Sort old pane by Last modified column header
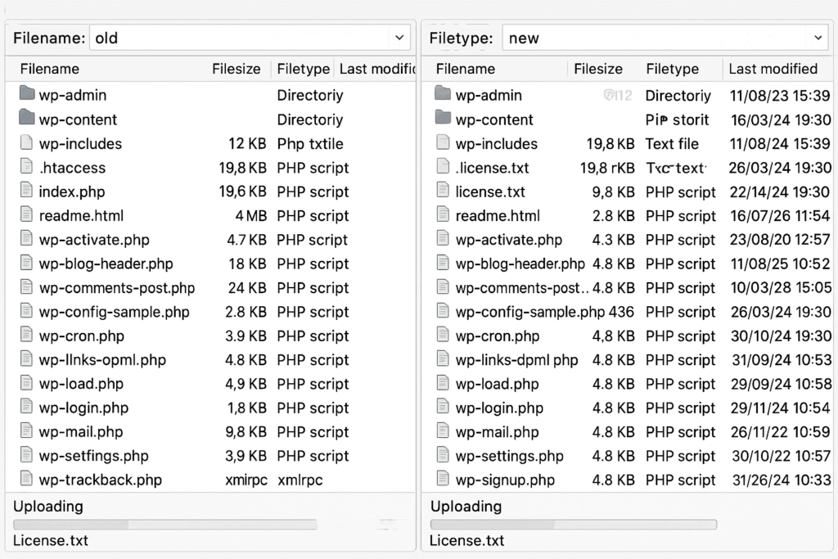The height and width of the screenshot is (559, 838). [x=377, y=69]
